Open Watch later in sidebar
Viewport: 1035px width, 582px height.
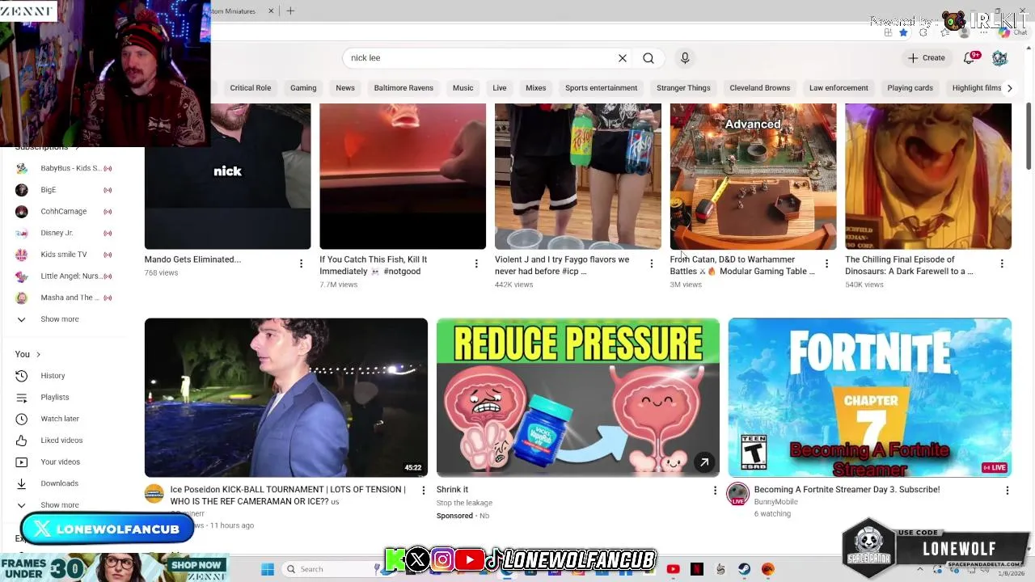point(65,419)
